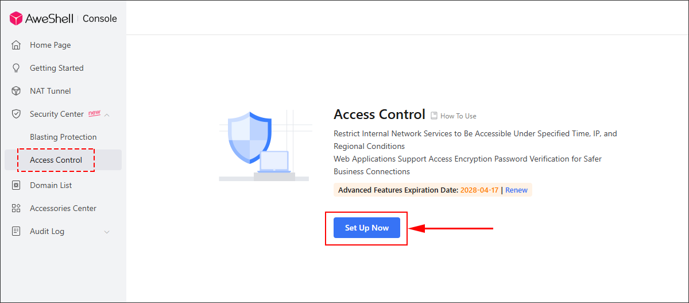Open the How To Use link
689x303 pixels.
click(458, 116)
